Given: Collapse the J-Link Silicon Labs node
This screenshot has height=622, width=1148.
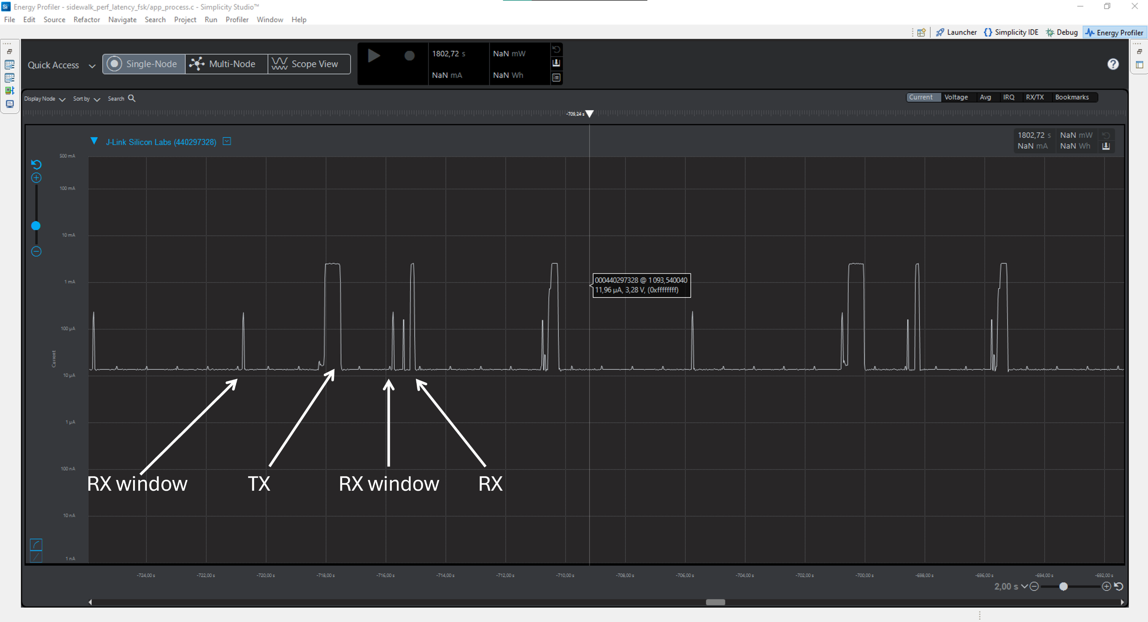Looking at the screenshot, I should pos(94,141).
